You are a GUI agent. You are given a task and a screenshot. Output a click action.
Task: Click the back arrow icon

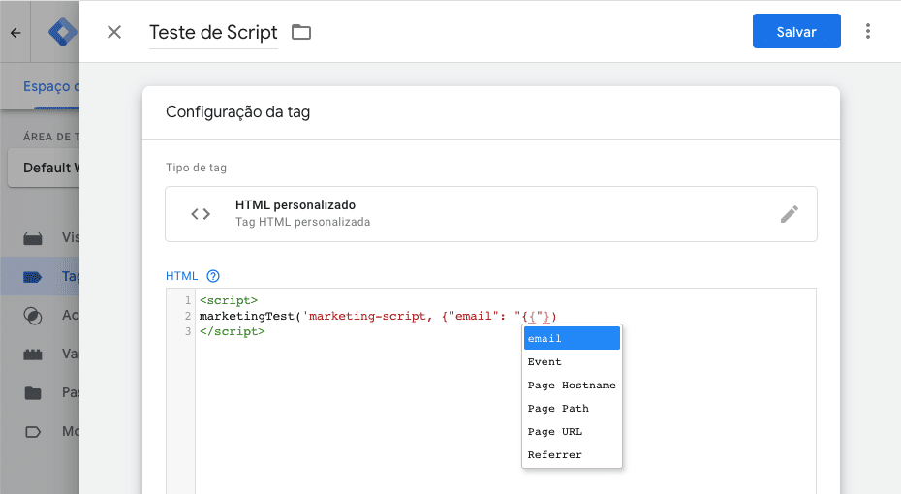click(x=15, y=32)
